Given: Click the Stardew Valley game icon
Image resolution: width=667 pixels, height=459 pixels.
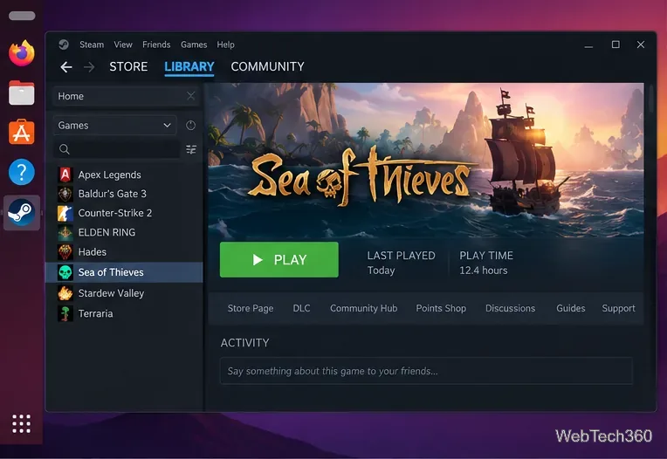Looking at the screenshot, I should point(65,293).
